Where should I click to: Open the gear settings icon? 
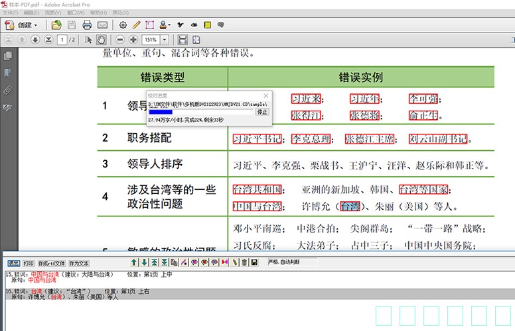click(123, 25)
